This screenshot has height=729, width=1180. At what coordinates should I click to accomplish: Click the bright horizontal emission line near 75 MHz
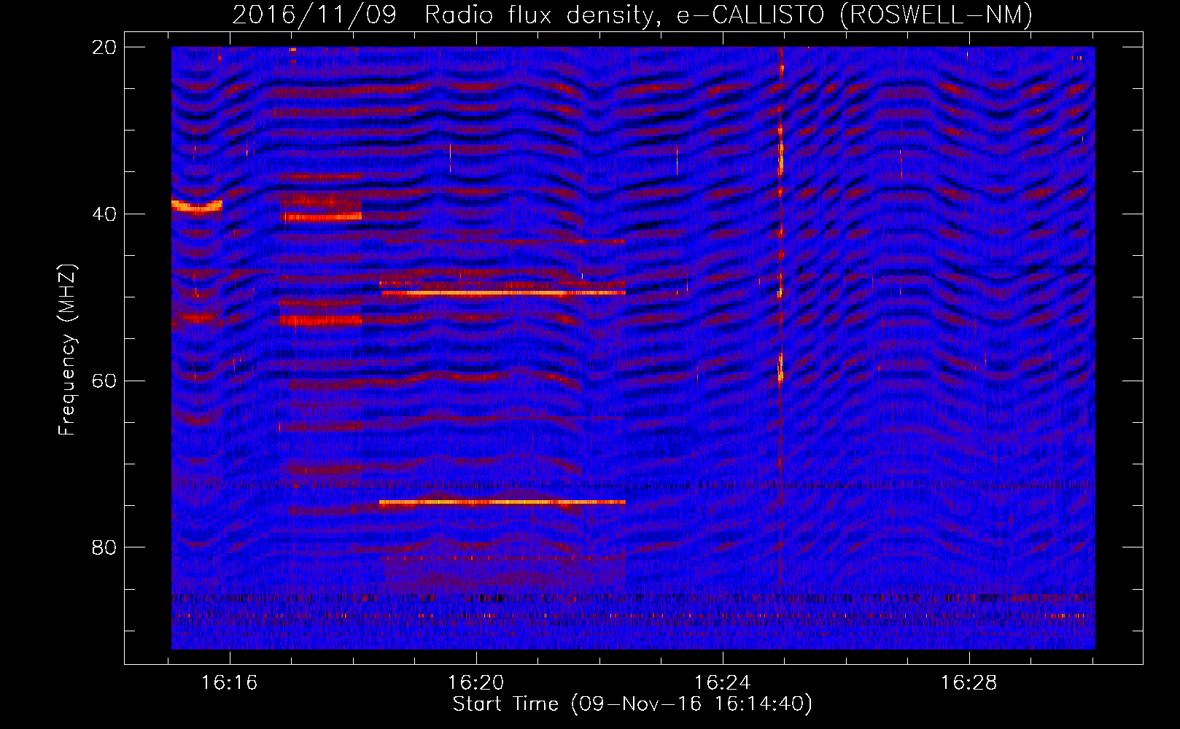[x=502, y=502]
